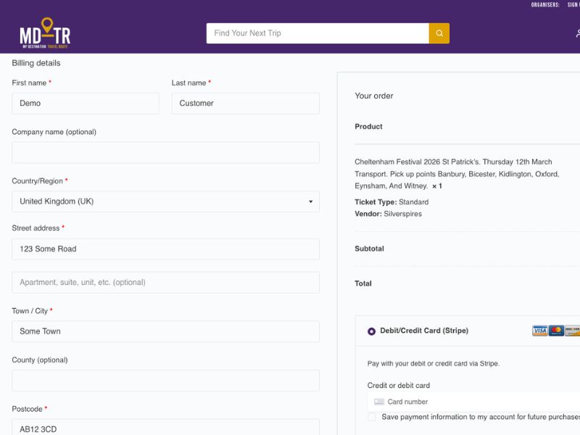Click the ORGANISERS link in top bar
The image size is (580, 435).
(545, 5)
